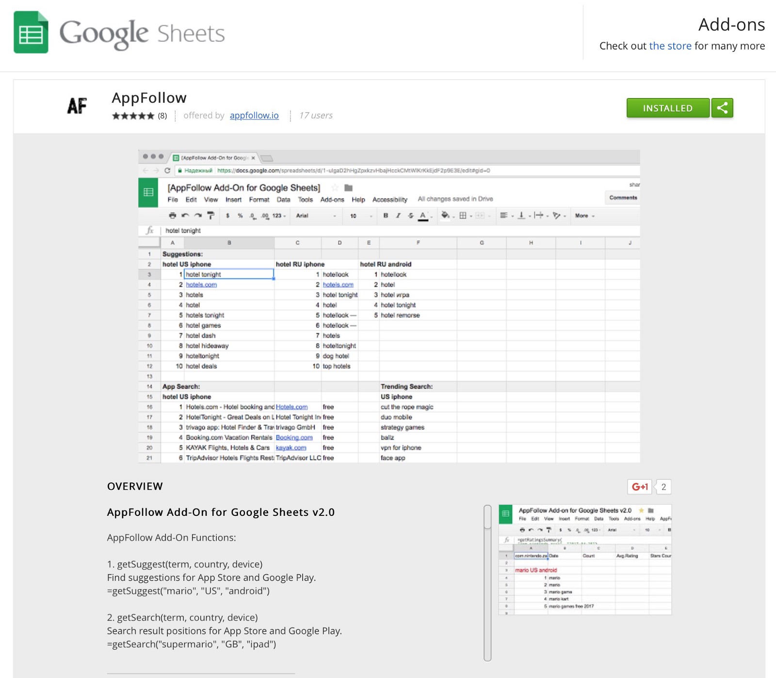The width and height of the screenshot is (776, 678).
Task: Toggle the star beside the spreadsheet title
Action: 335,188
